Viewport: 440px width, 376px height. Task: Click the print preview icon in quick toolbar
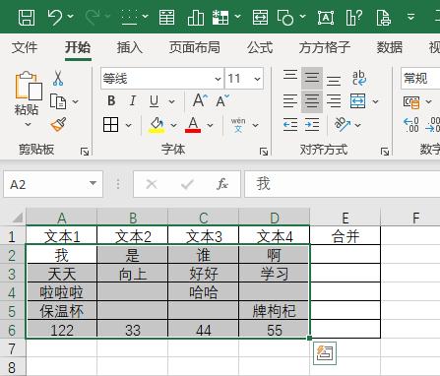click(x=384, y=17)
